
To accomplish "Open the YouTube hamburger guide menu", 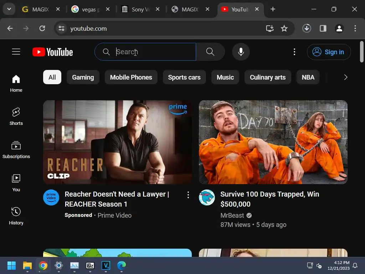I will [x=16, y=52].
